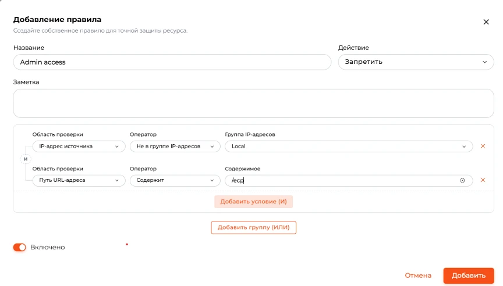The width and height of the screenshot is (503, 286).
Task: Click the subtitle Создайте собственное правило text
Action: pyautogui.click(x=100, y=31)
